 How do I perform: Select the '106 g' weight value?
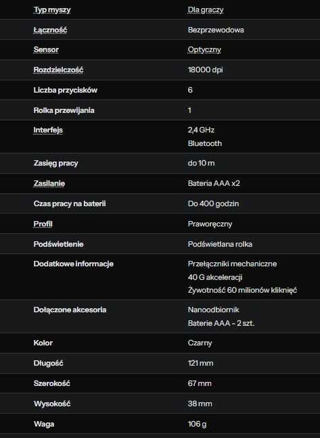pyautogui.click(x=197, y=424)
